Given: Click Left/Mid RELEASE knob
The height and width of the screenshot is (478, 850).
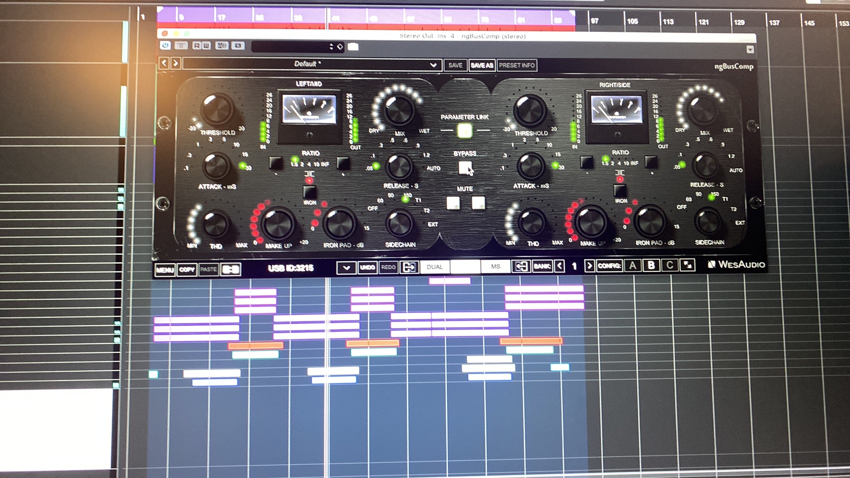Looking at the screenshot, I should (399, 167).
